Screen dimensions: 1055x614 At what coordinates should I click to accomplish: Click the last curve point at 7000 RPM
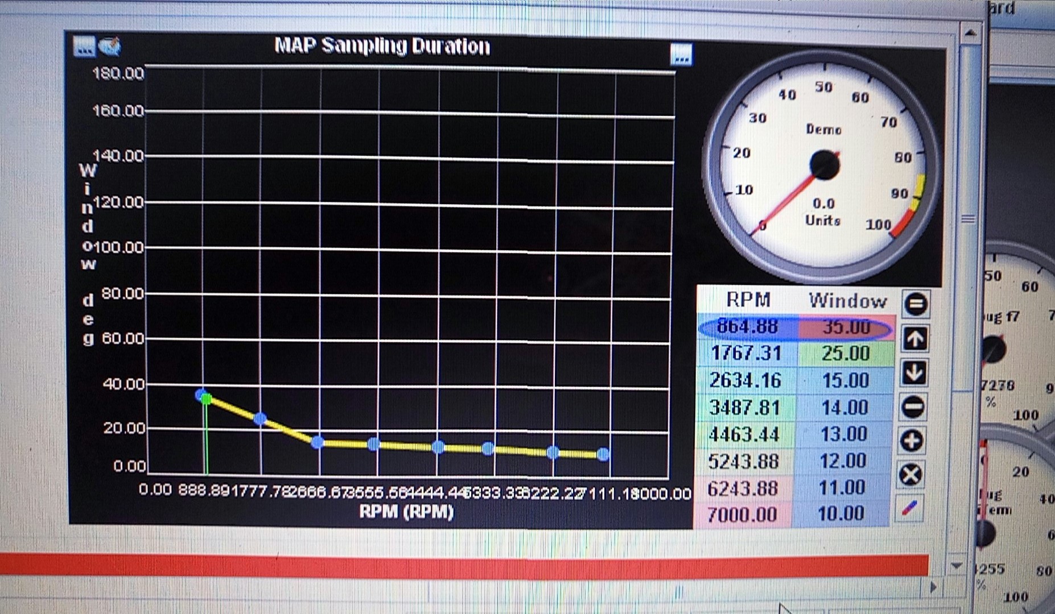(603, 454)
